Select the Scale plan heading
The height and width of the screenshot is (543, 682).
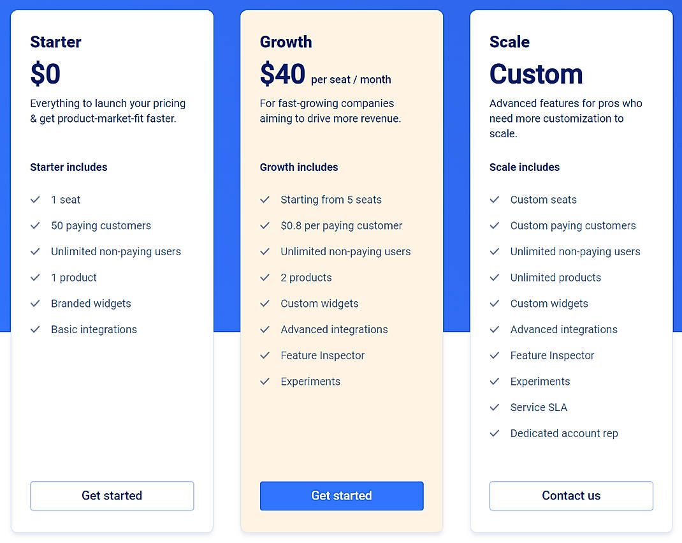tap(509, 42)
